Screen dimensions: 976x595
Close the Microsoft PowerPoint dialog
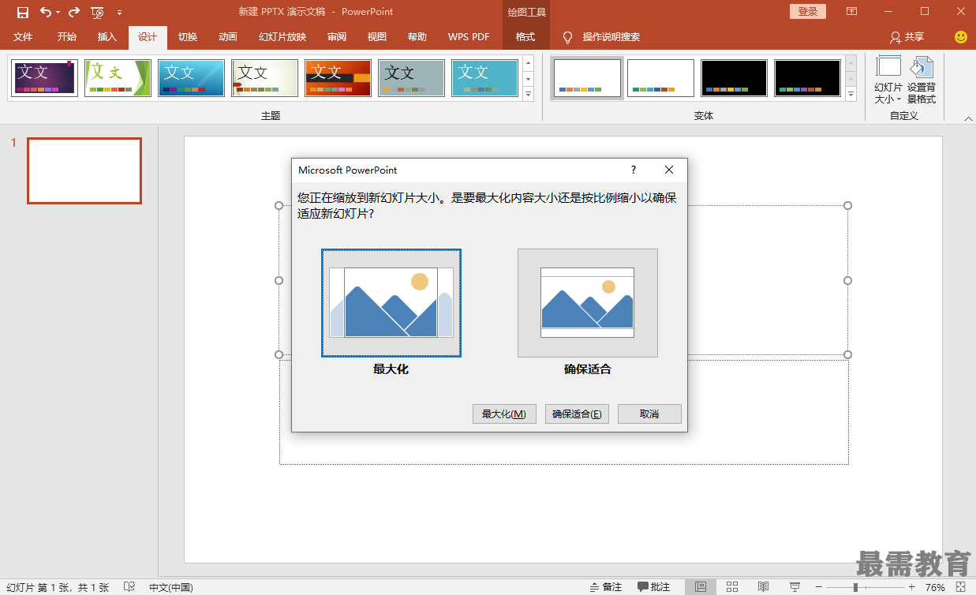(669, 170)
